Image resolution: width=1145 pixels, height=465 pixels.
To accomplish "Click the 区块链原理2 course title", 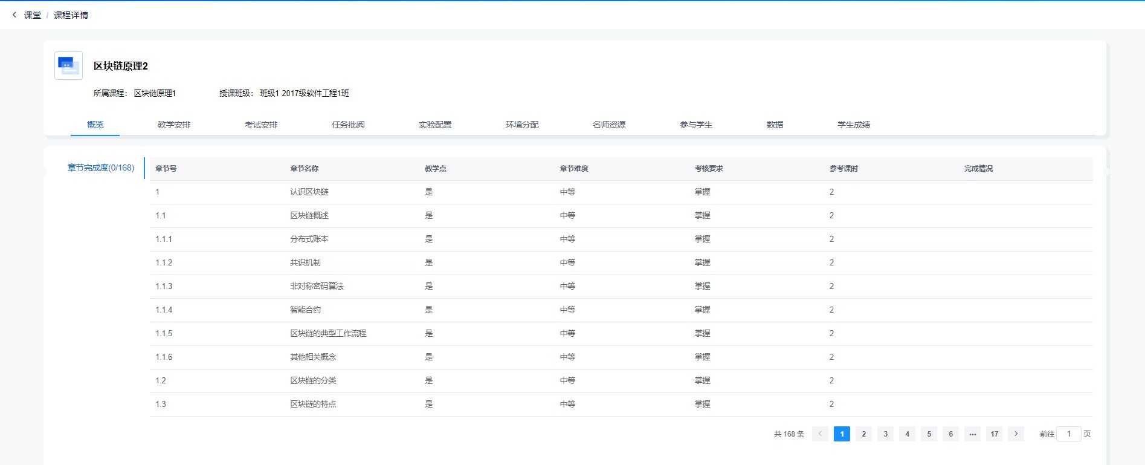I will click(x=121, y=66).
